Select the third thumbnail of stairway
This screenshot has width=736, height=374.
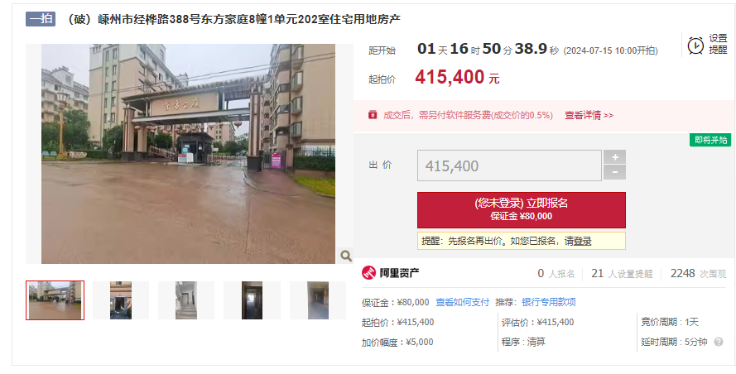[x=186, y=300]
